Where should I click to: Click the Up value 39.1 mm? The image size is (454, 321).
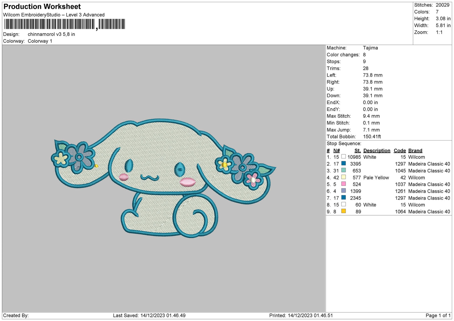click(373, 89)
